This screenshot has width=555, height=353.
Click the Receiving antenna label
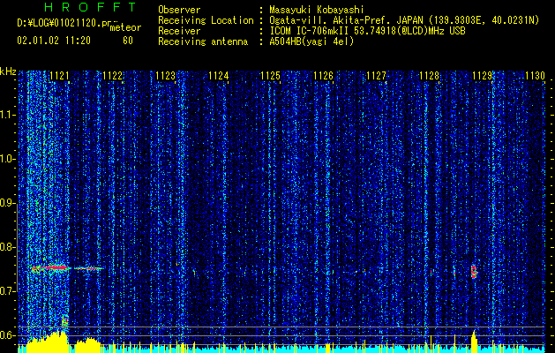coord(203,41)
